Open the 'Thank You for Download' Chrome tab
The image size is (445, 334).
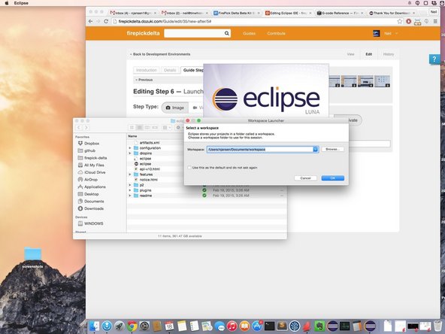click(392, 13)
